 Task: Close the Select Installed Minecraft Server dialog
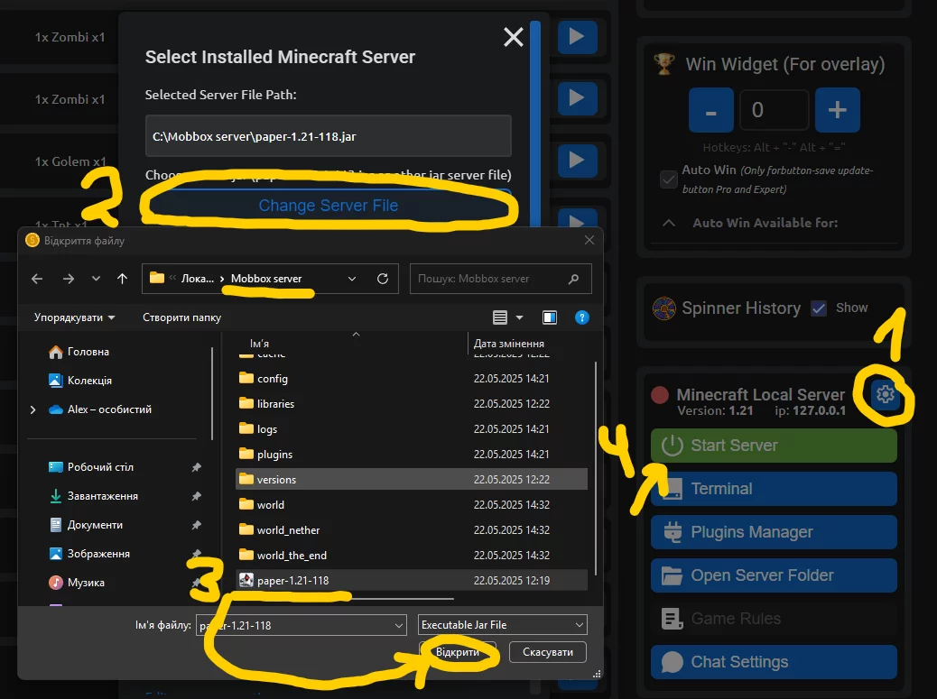click(x=514, y=37)
